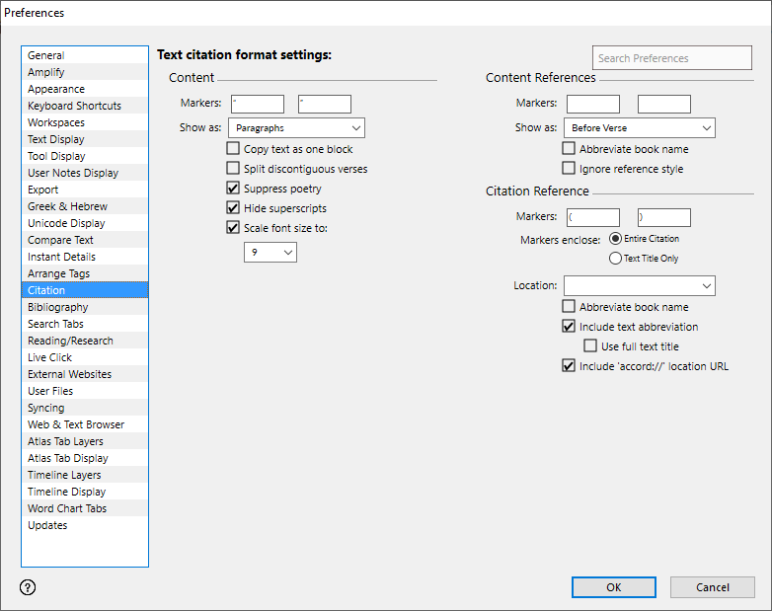The width and height of the screenshot is (772, 611).
Task: Disable Include 'accord://' location URL
Action: (x=569, y=366)
